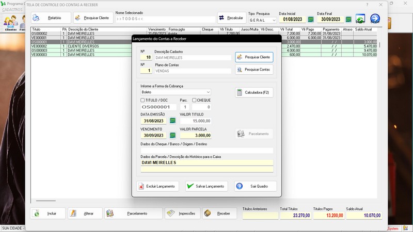Click the Histórico field with bold DAVI MEIRELLES
The image size is (413, 232).
tap(207, 163)
